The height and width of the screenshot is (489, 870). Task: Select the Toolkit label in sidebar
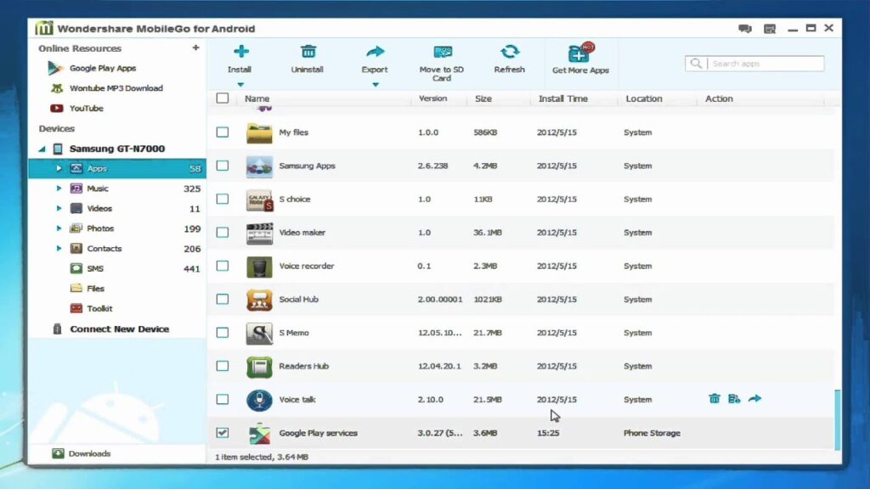tap(99, 308)
